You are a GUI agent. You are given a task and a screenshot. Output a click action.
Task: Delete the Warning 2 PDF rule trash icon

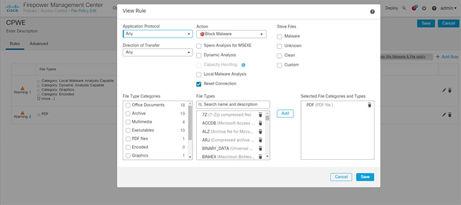click(450, 115)
